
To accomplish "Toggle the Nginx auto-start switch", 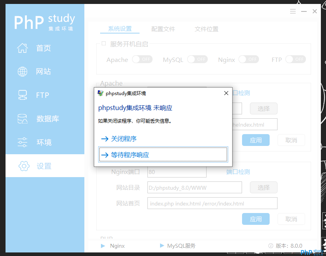I will coord(249,59).
